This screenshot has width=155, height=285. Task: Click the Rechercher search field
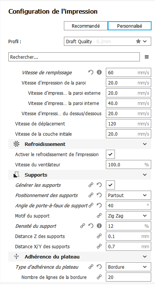pyautogui.click(x=74, y=57)
